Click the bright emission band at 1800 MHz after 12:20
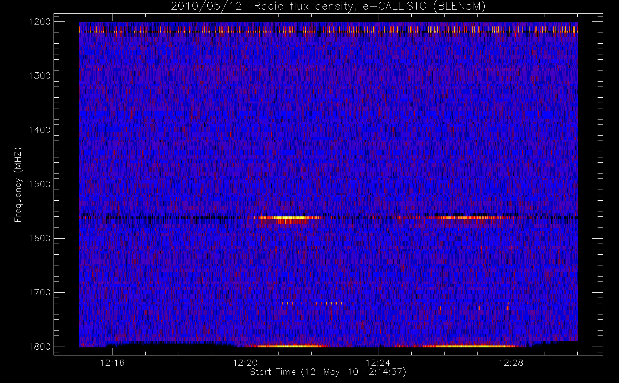 [287, 346]
